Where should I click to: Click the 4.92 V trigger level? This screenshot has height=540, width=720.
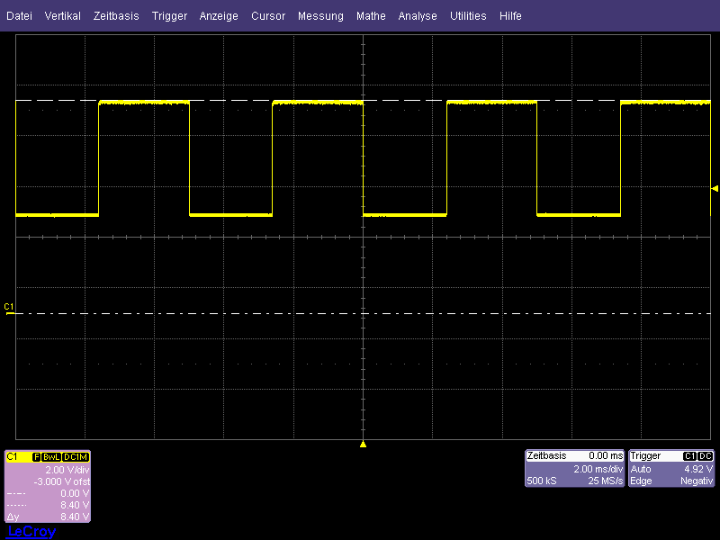coord(698,469)
